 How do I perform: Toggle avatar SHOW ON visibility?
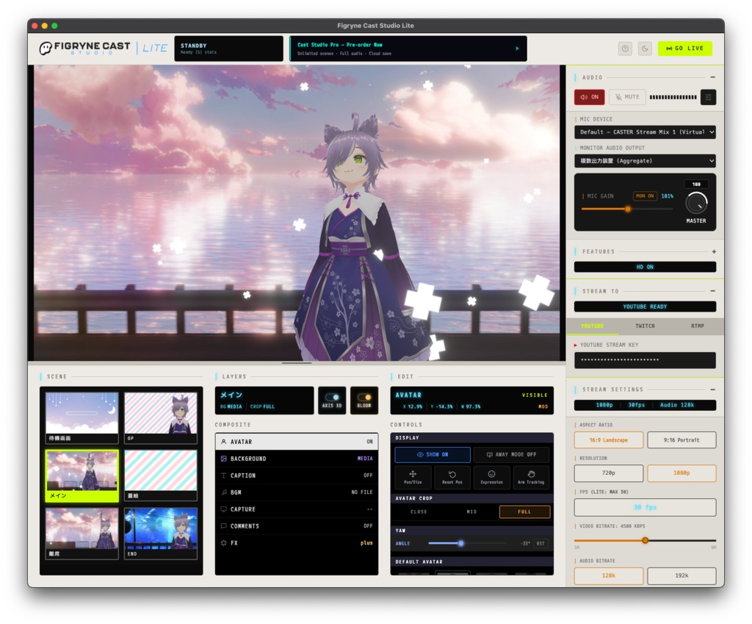coord(433,454)
